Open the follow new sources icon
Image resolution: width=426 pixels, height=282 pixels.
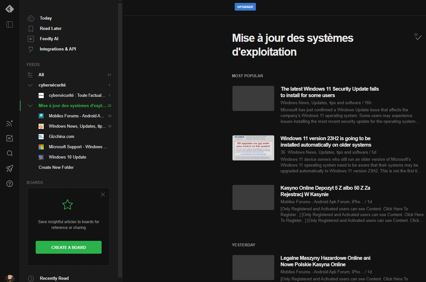click(x=10, y=123)
